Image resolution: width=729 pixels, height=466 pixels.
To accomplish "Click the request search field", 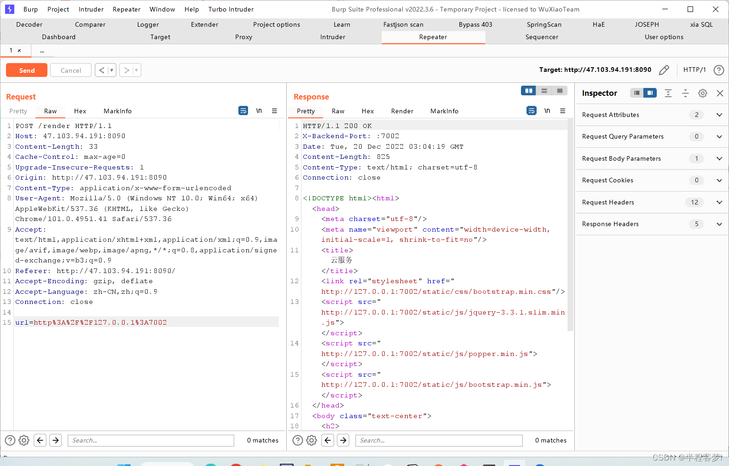I will click(151, 440).
